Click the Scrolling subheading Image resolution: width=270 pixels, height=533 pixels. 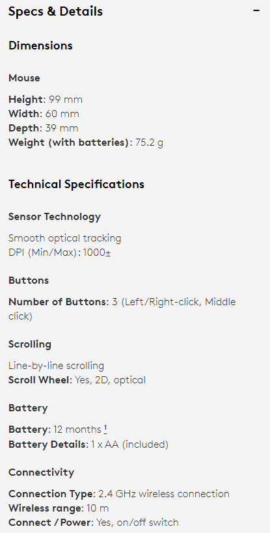tap(30, 344)
